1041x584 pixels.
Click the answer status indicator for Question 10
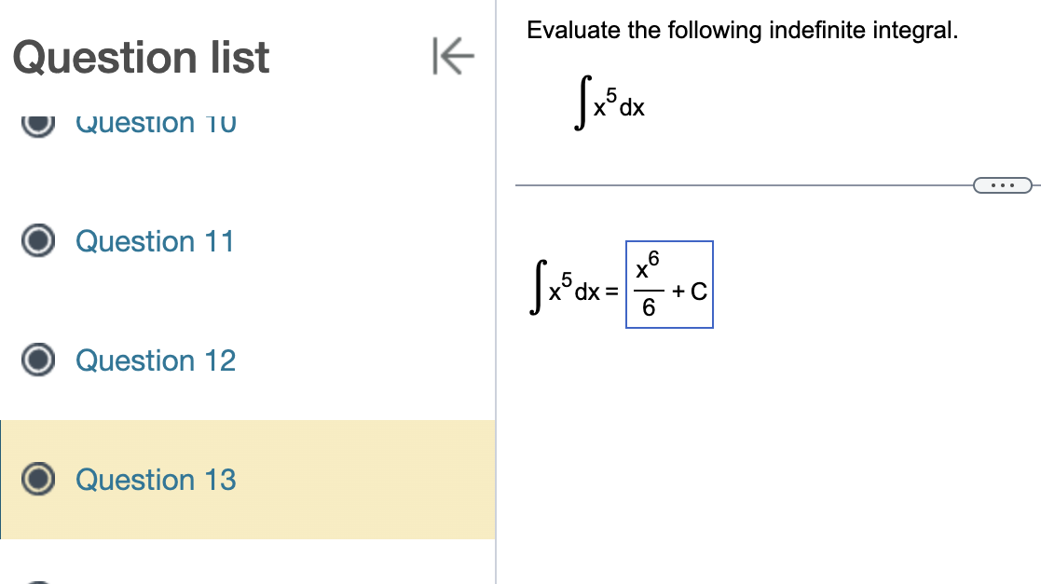(37, 122)
